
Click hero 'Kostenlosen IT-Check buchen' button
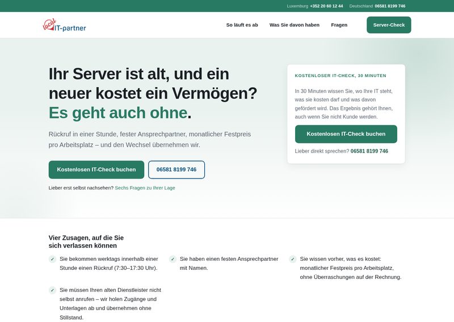(96, 170)
